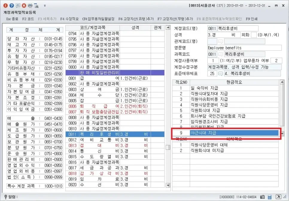Open code help using the speech bubble icon

pyautogui.click(x=17, y=5)
